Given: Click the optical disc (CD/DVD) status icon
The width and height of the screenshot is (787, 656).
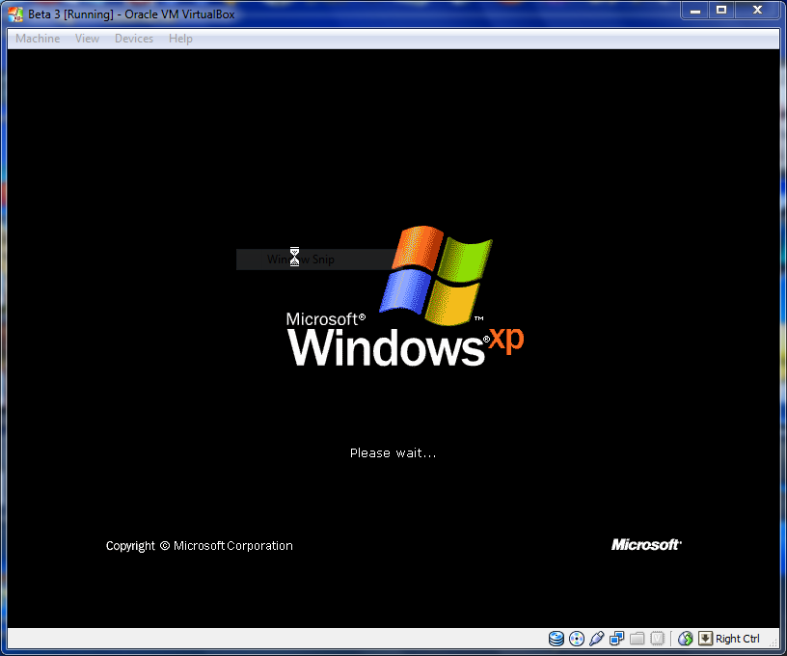Looking at the screenshot, I should point(577,639).
